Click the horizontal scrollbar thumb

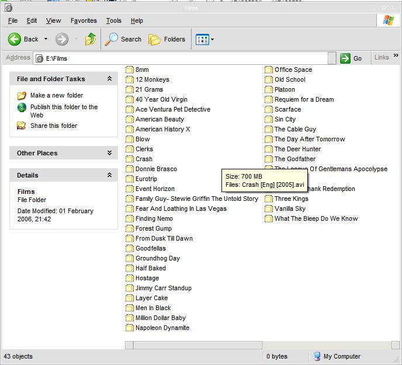pyautogui.click(x=197, y=345)
